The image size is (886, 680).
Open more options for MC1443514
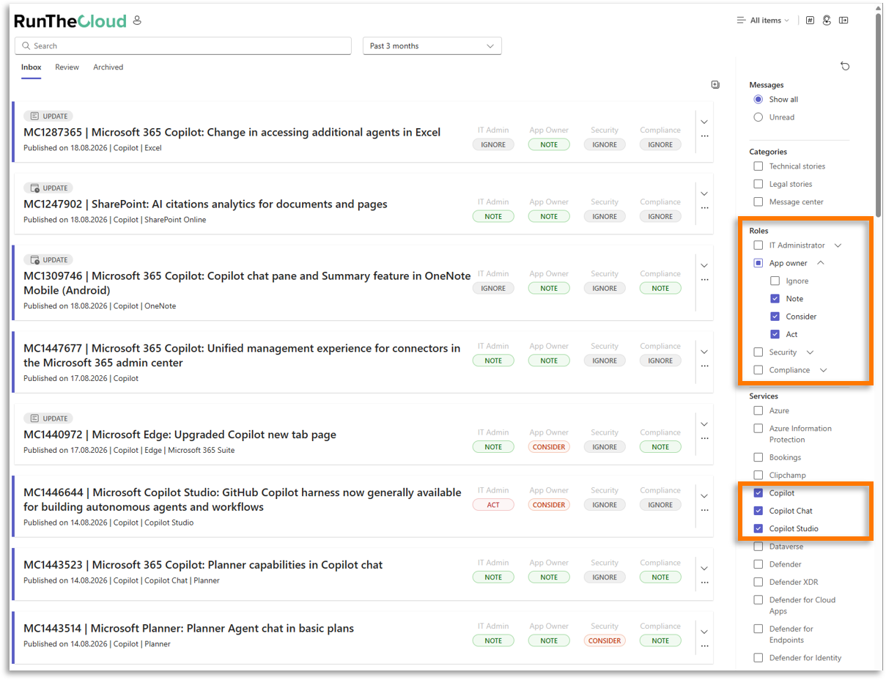click(704, 646)
